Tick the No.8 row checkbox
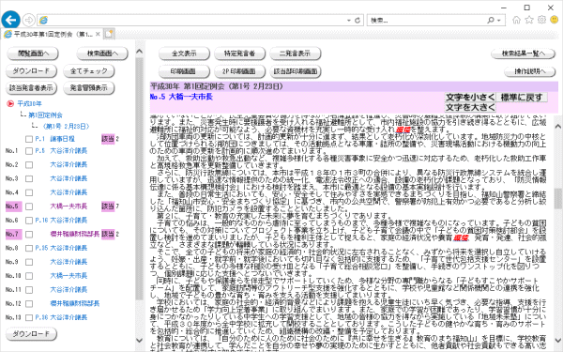The height and width of the screenshot is (352, 563). pos(29,248)
